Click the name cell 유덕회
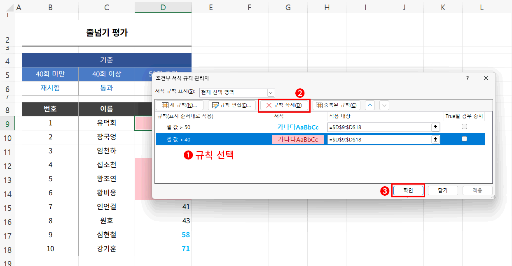 tap(107, 123)
